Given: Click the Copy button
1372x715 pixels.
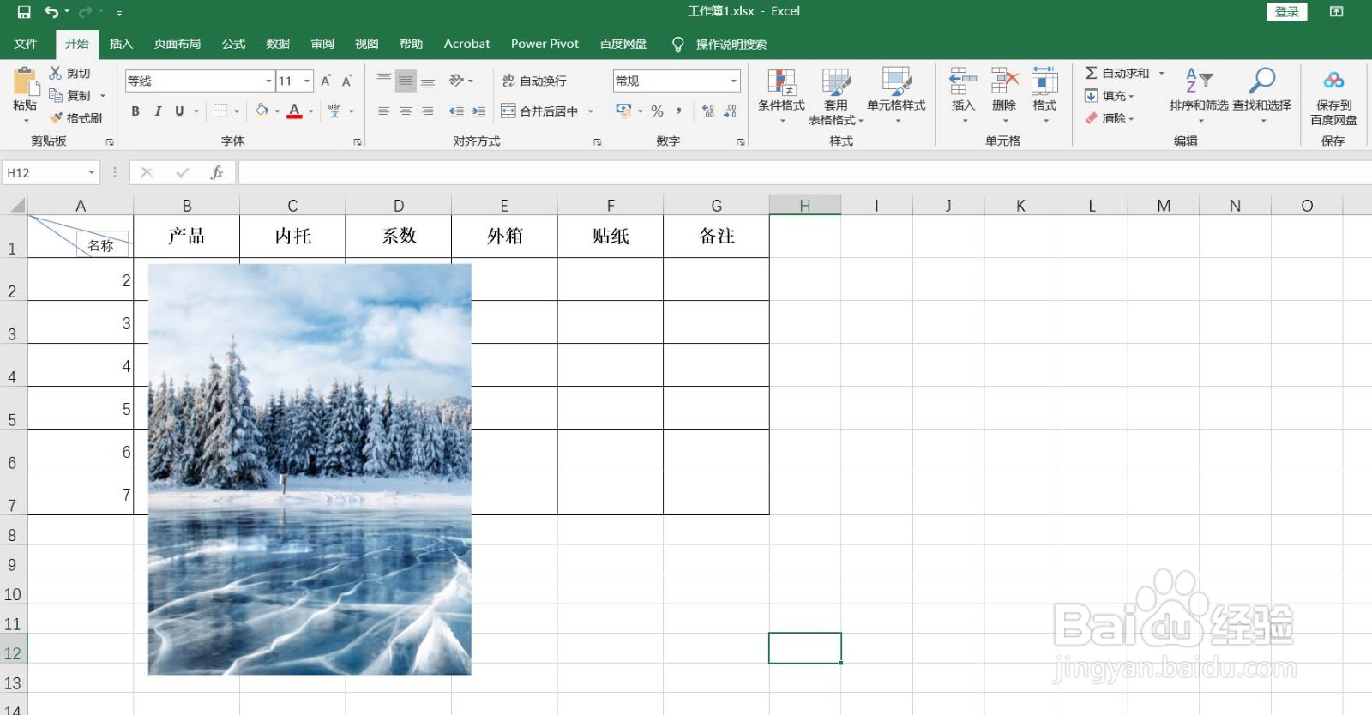Looking at the screenshot, I should pos(70,96).
